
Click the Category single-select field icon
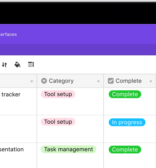[44, 81]
